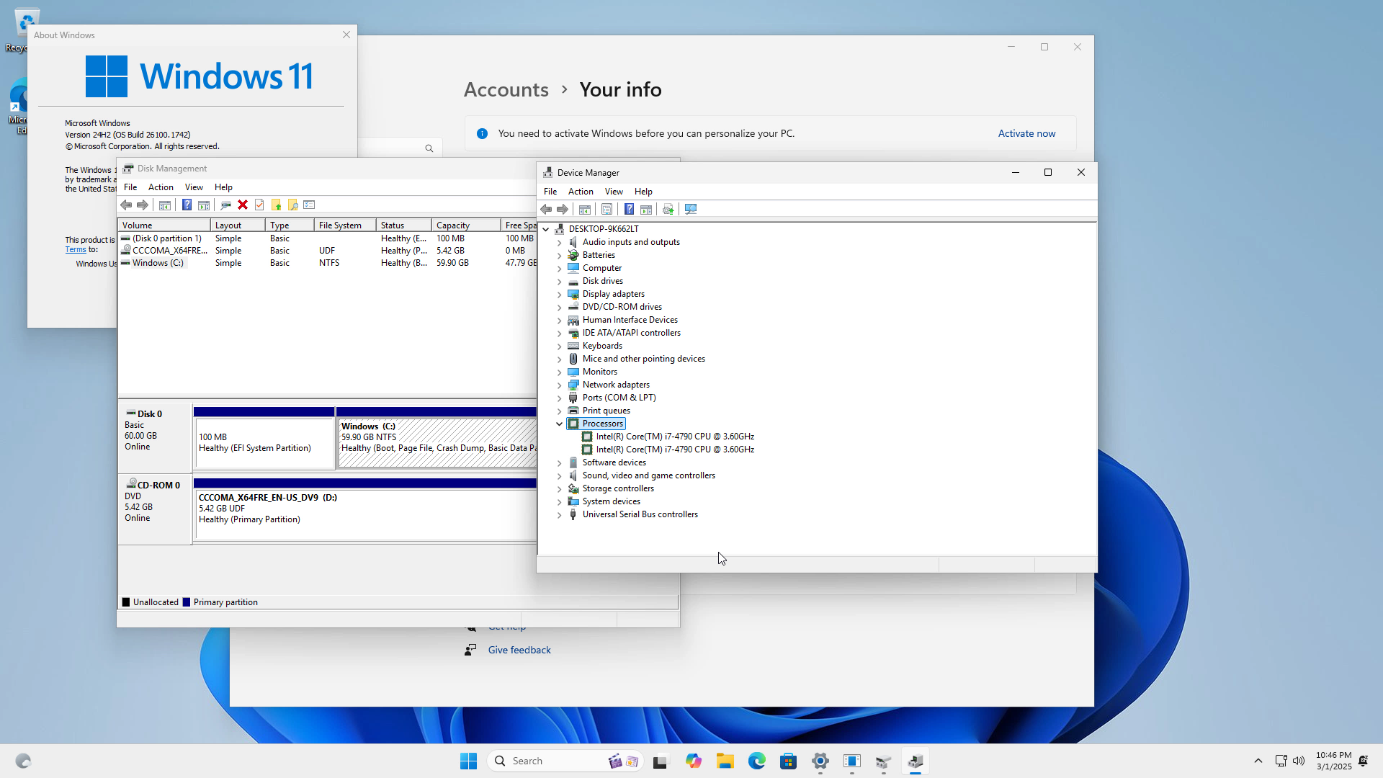Click Give feedback link
This screenshot has height=778, width=1383.
[519, 650]
